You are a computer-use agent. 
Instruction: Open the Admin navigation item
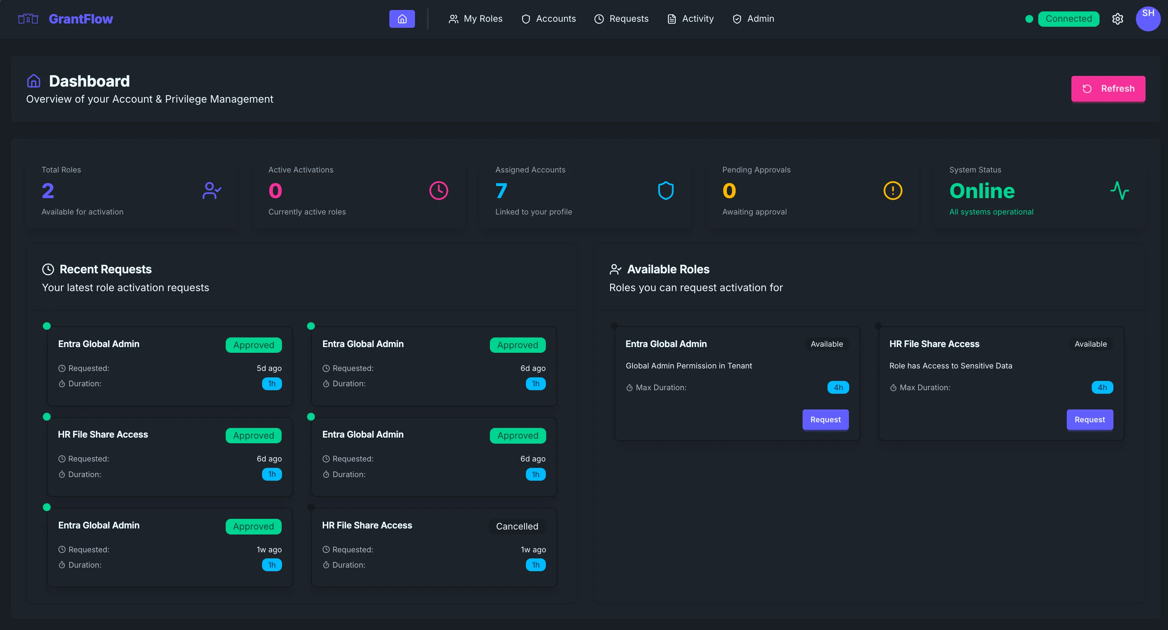tap(753, 19)
